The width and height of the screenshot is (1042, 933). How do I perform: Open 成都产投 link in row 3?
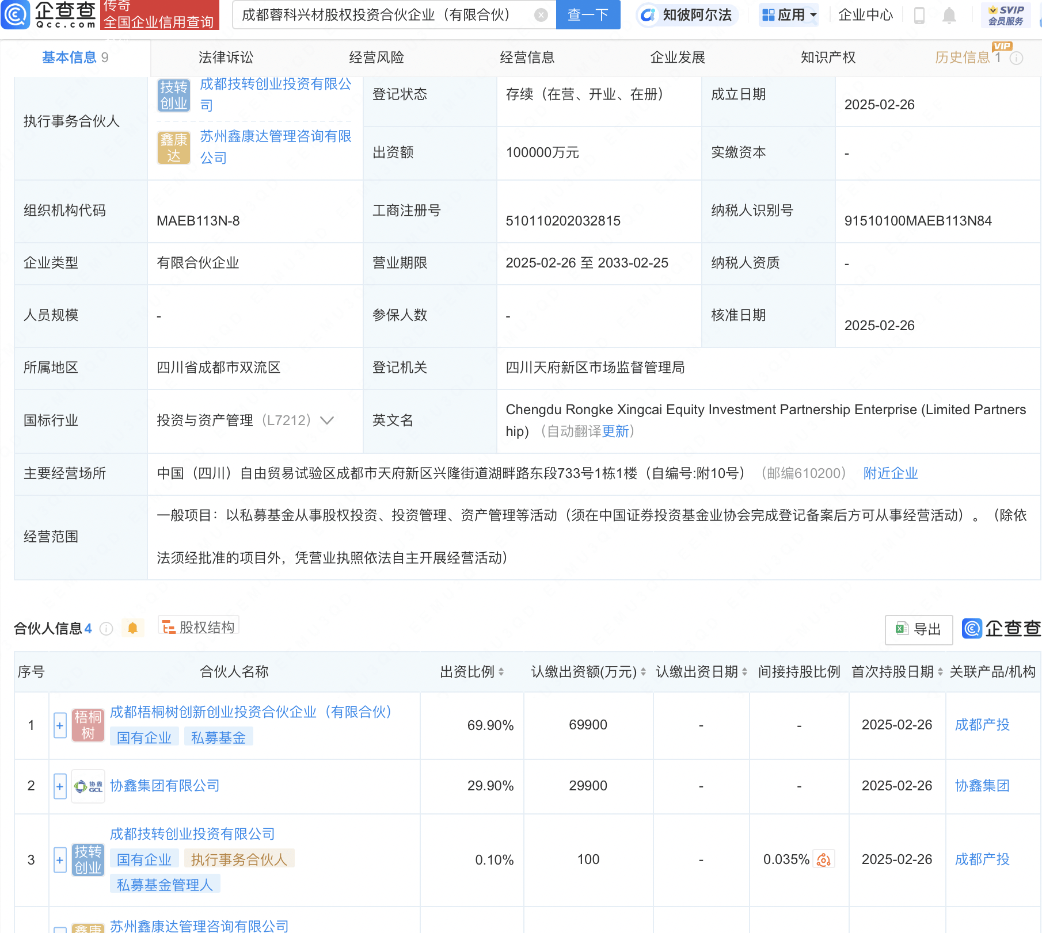982,859
